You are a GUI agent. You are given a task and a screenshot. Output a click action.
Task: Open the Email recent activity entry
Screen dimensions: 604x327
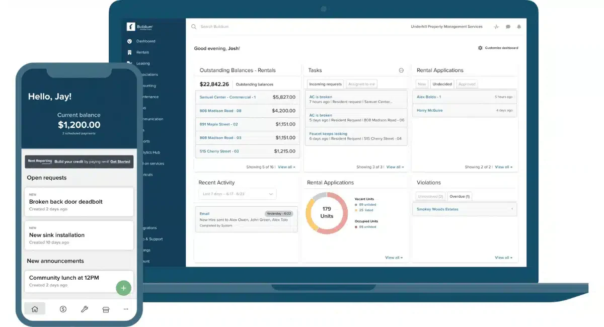246,219
